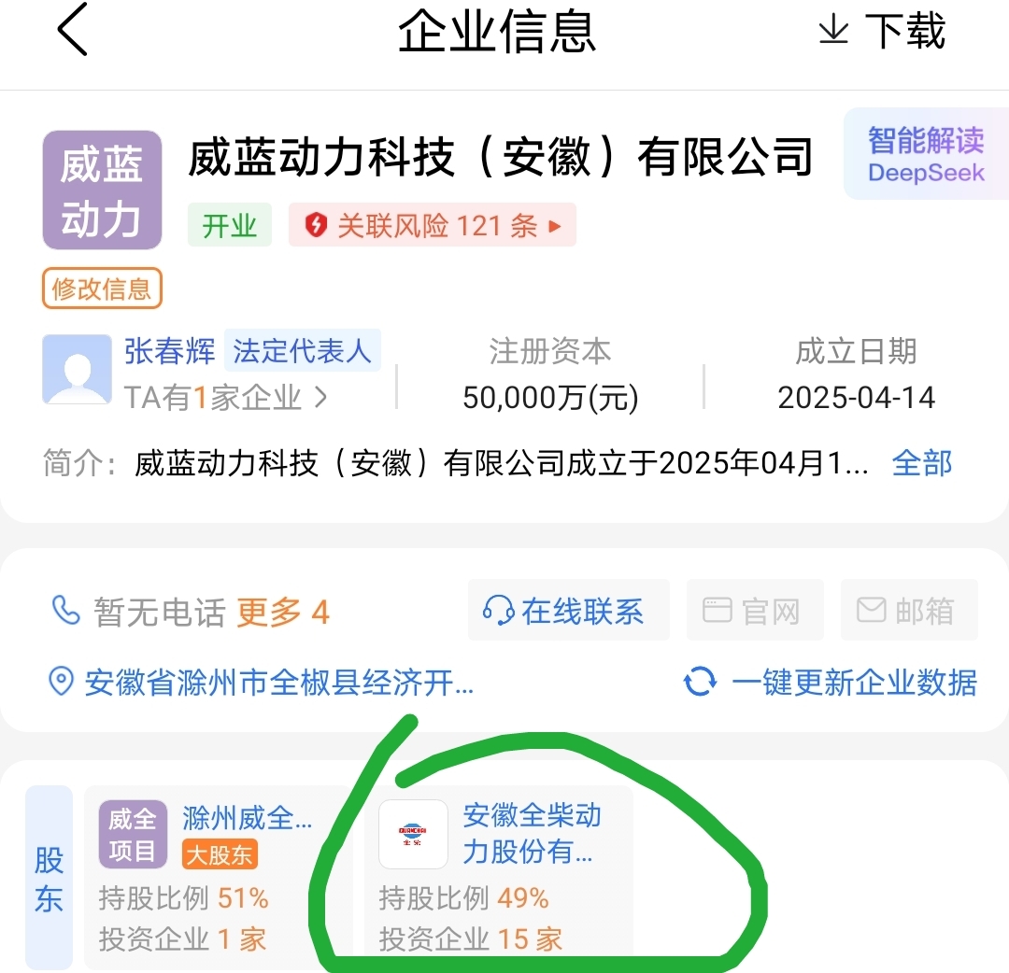1009x973 pixels.
Task: Open legal representative 张春辉 link
Action: pos(170,351)
